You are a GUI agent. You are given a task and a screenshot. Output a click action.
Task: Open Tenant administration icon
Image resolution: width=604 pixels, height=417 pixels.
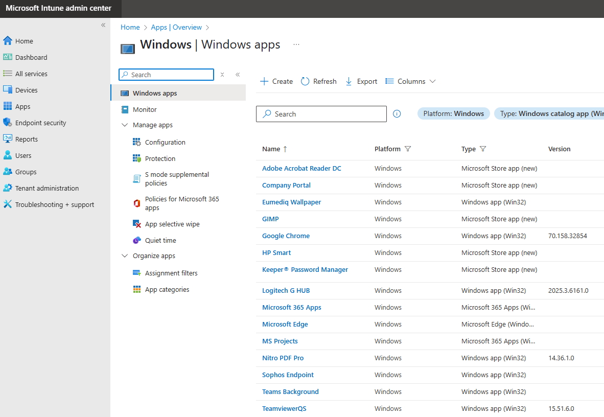point(7,188)
